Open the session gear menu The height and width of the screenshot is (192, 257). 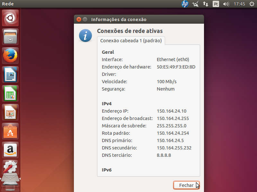[252, 4]
